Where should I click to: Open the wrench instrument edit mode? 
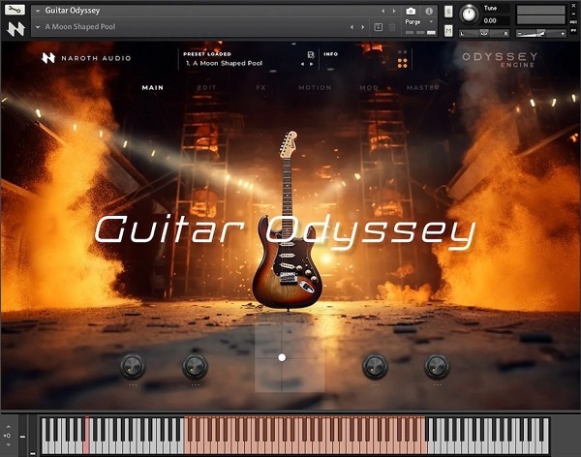click(15, 10)
